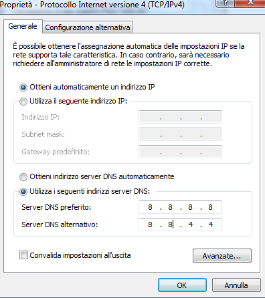Cancel with the Annulla button
The height and width of the screenshot is (298, 265).
pyautogui.click(x=236, y=285)
